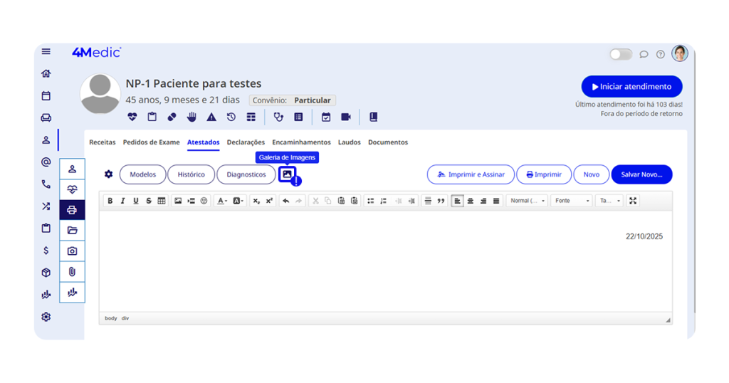The image size is (729, 383).
Task: Click the warning triangle alert icon
Action: point(211,117)
